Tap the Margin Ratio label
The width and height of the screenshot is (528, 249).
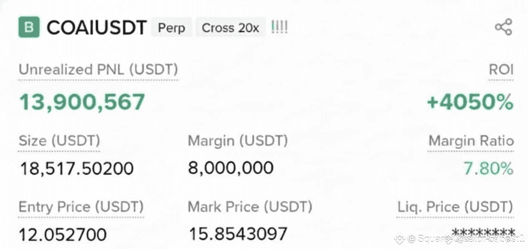tap(471, 141)
